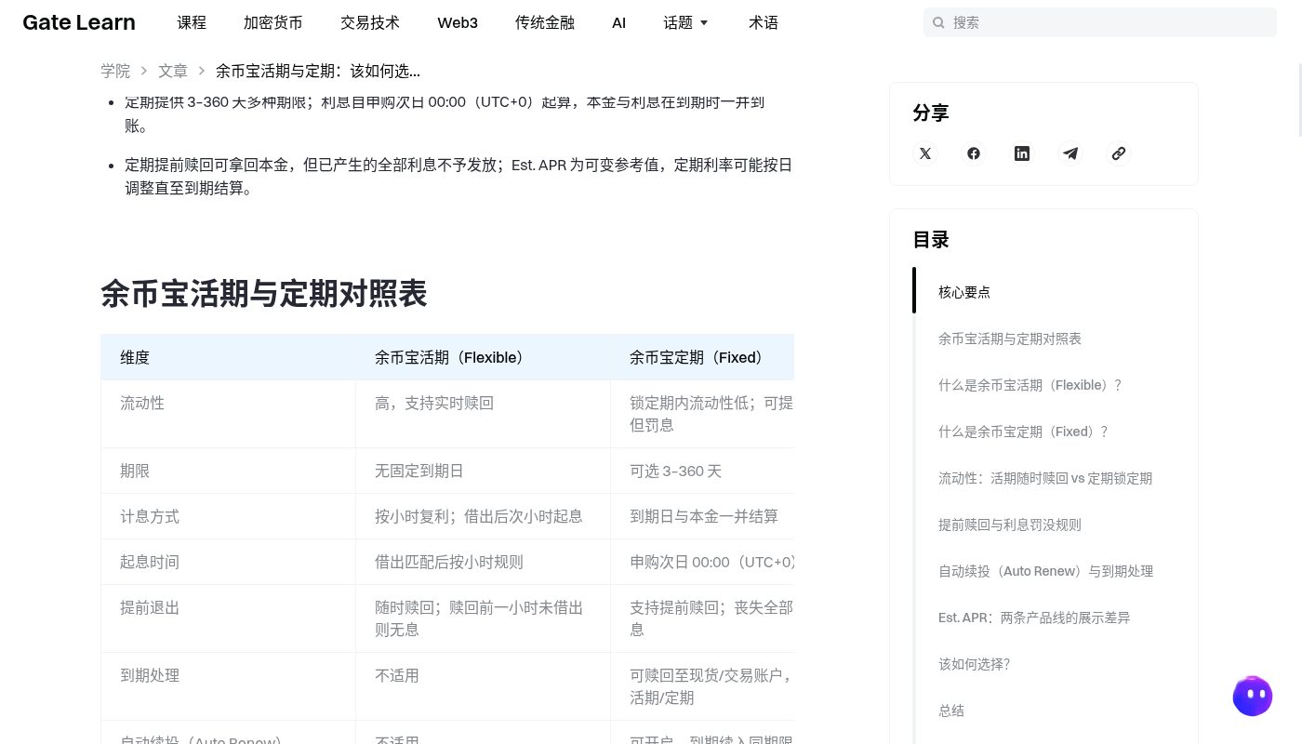
Task: Open the 加密货币 menu
Action: [x=273, y=22]
